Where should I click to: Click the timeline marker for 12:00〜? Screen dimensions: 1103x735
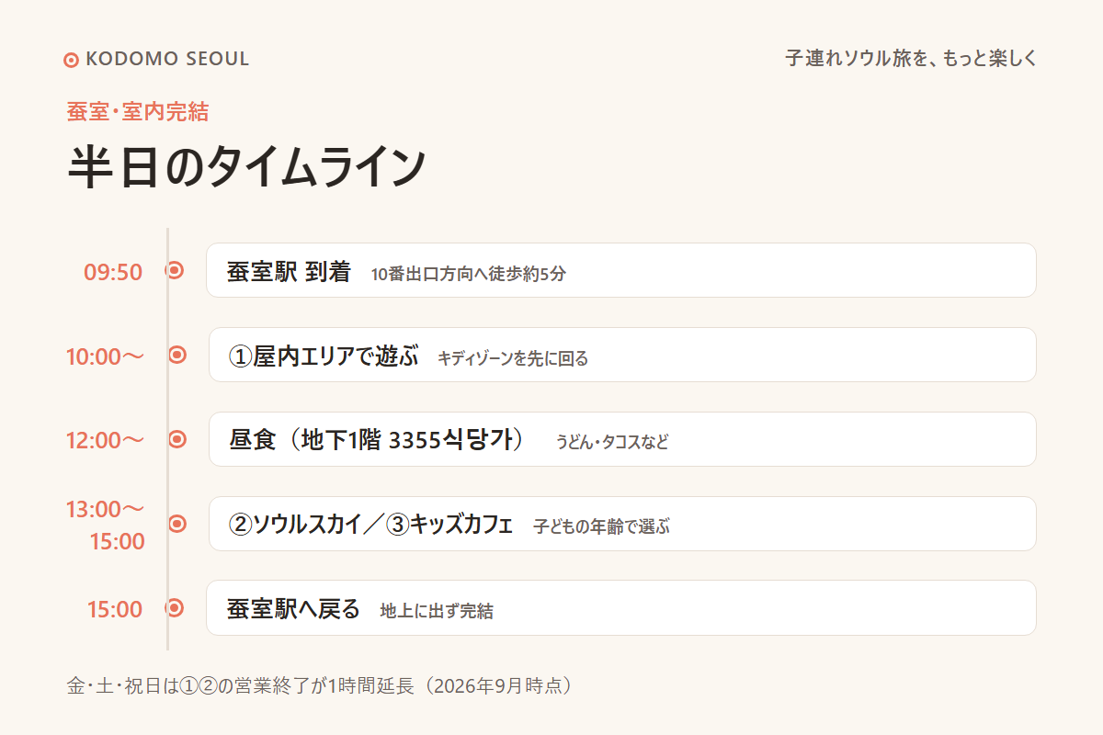coord(177,439)
